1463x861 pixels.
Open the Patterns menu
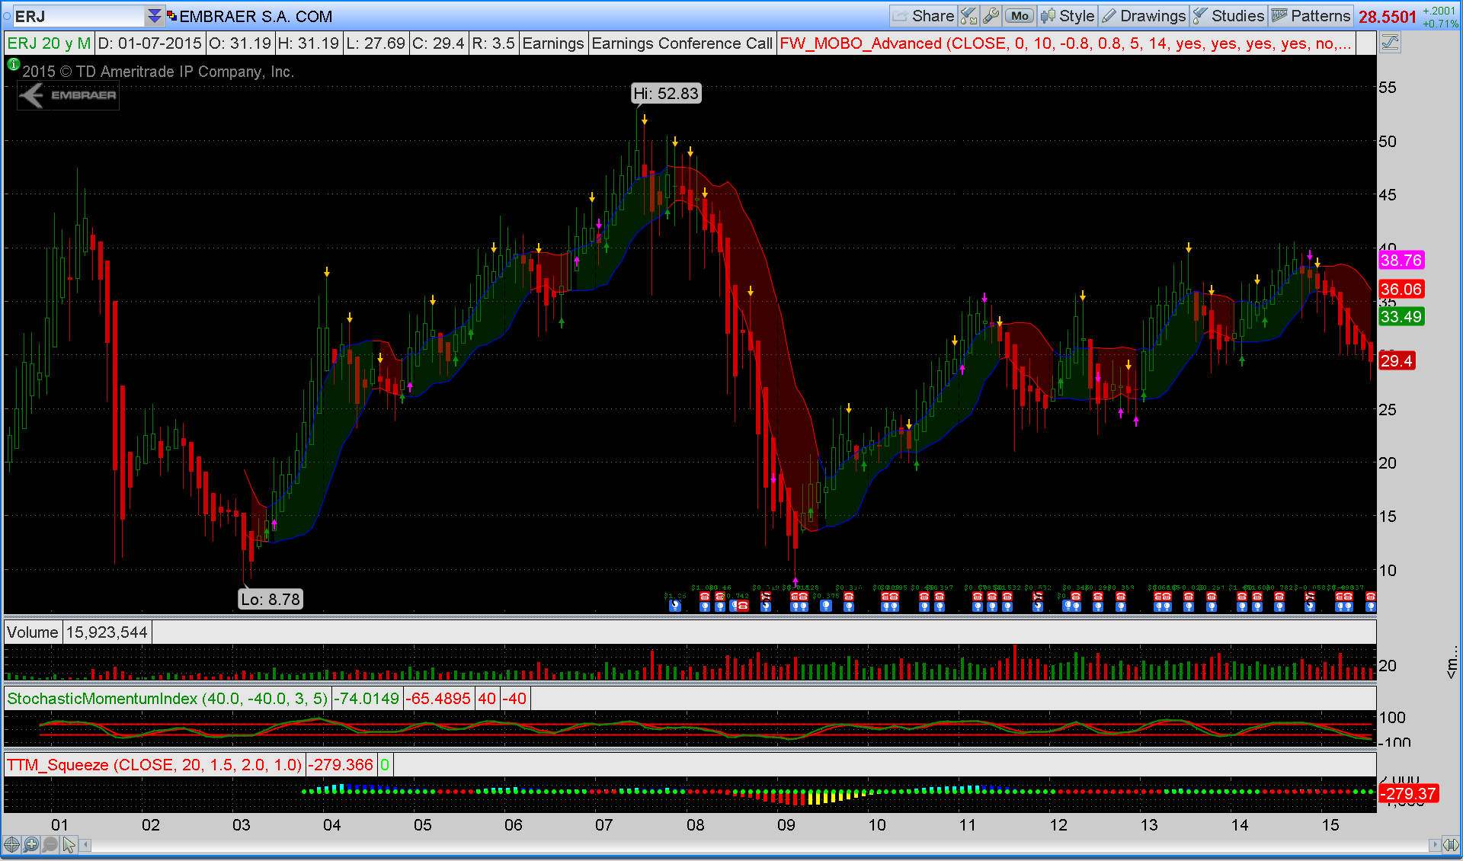(x=1311, y=16)
